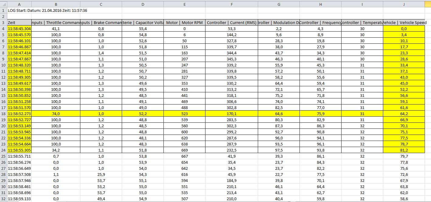Select vehicle speed cell showing 81,2

404,150
